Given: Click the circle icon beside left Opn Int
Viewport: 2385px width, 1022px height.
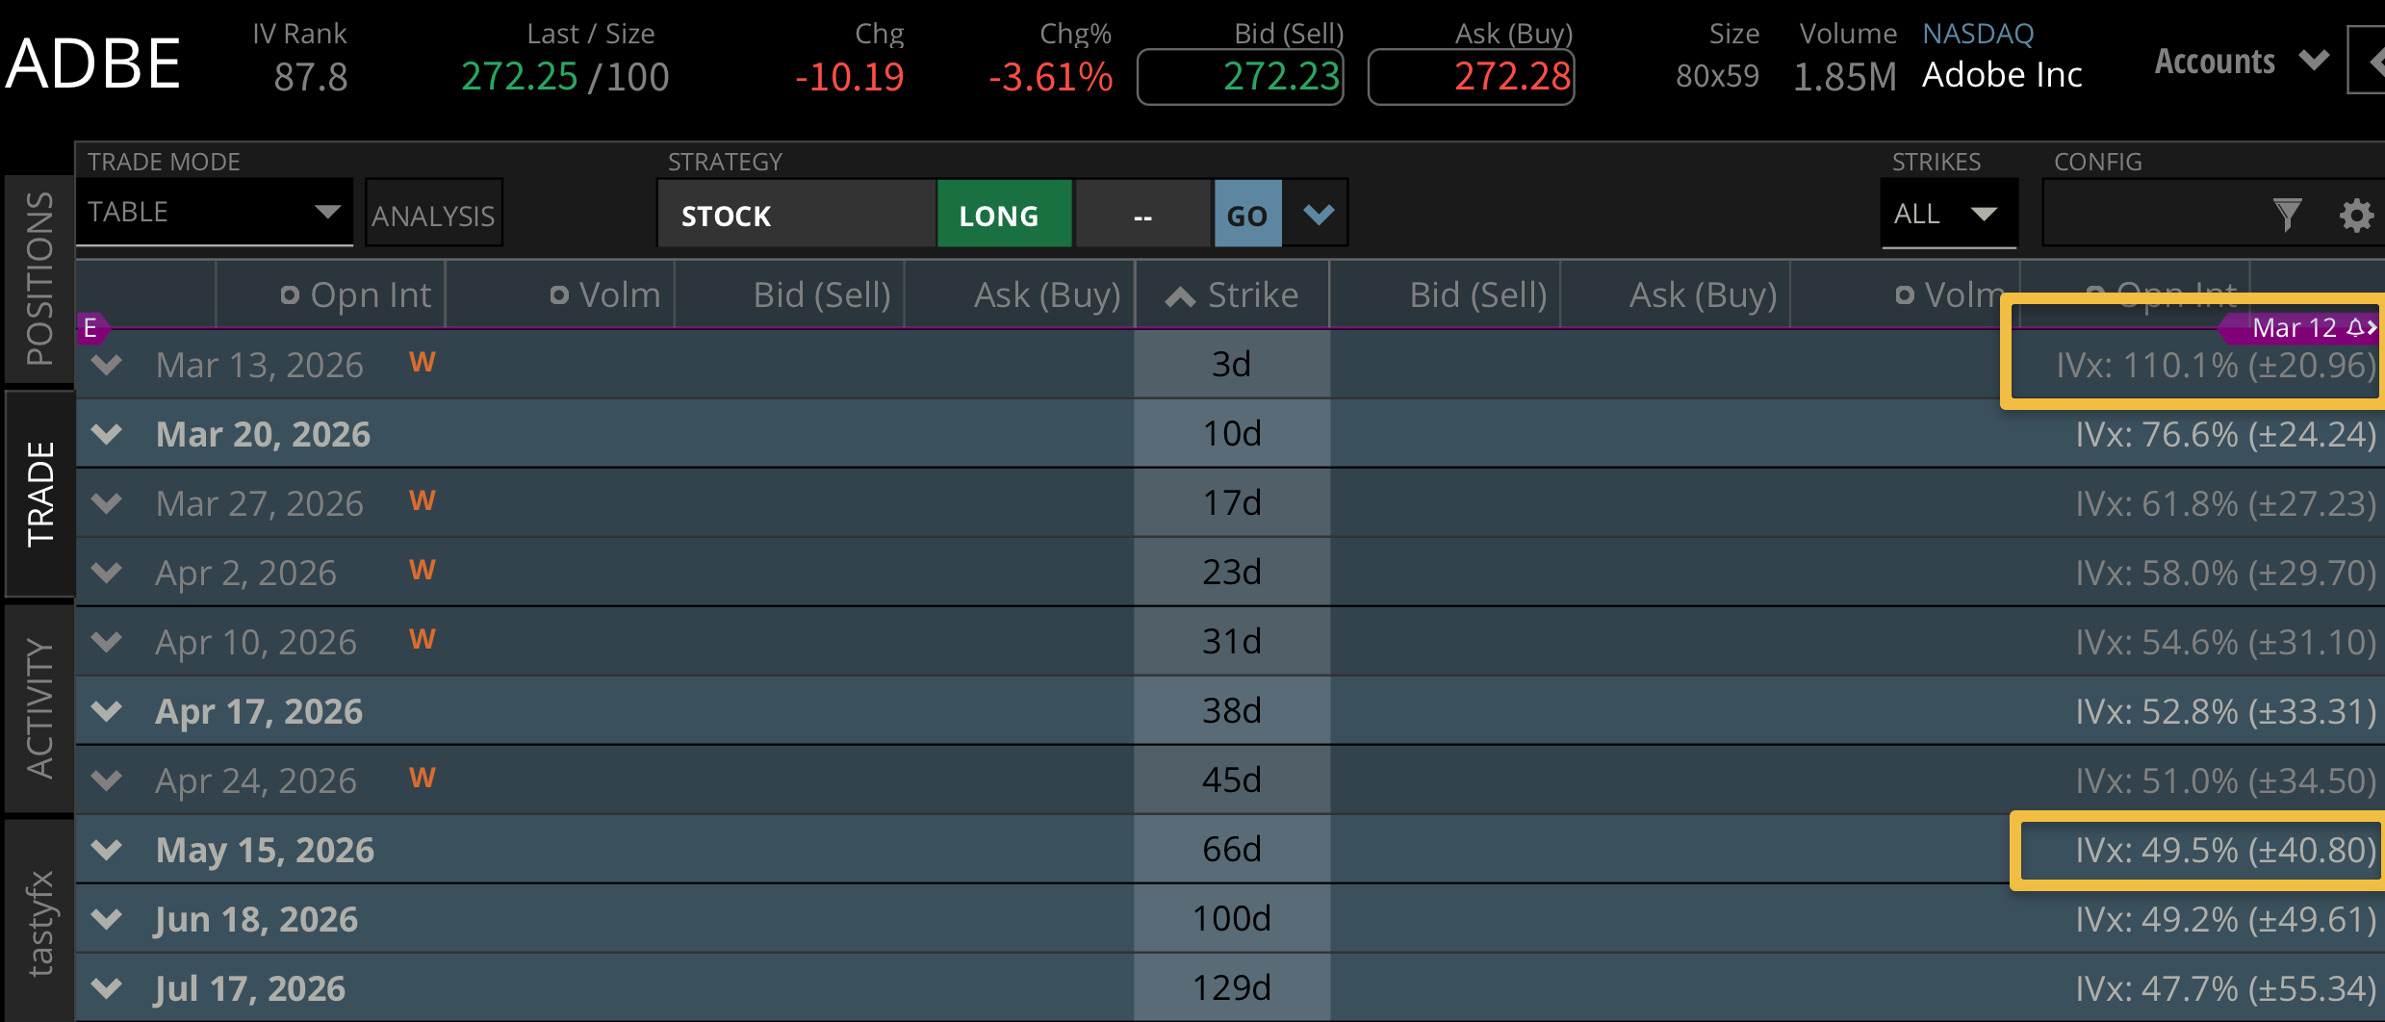Looking at the screenshot, I should pos(290,295).
